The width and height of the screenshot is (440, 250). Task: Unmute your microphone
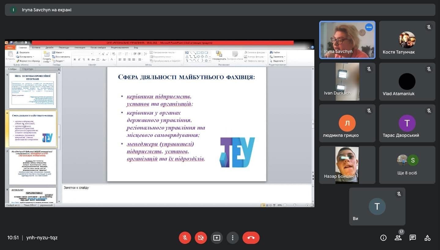[x=185, y=238]
